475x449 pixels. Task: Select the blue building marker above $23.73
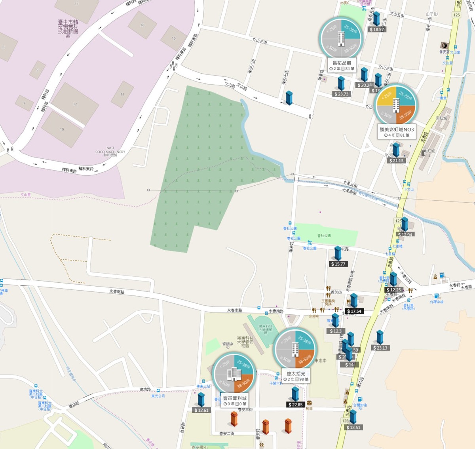coord(341,84)
